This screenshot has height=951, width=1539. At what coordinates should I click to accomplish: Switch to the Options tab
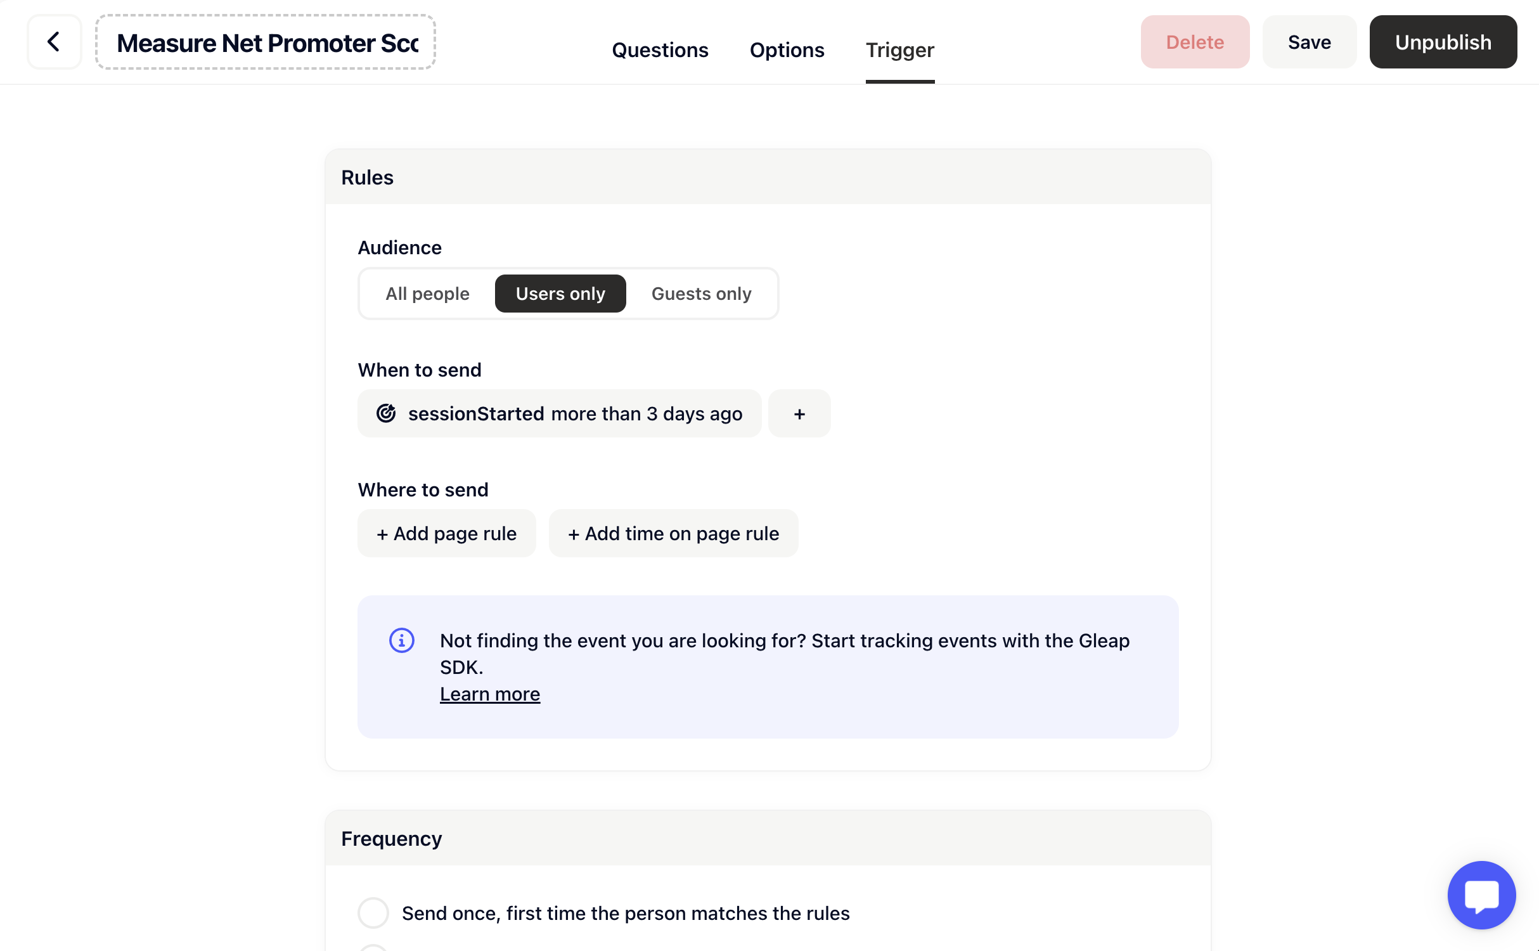(x=787, y=50)
